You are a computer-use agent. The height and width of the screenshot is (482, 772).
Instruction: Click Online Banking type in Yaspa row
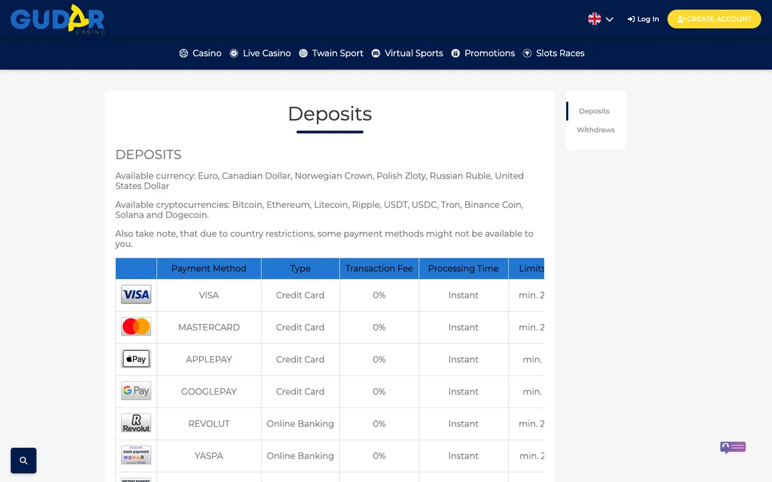pos(300,456)
